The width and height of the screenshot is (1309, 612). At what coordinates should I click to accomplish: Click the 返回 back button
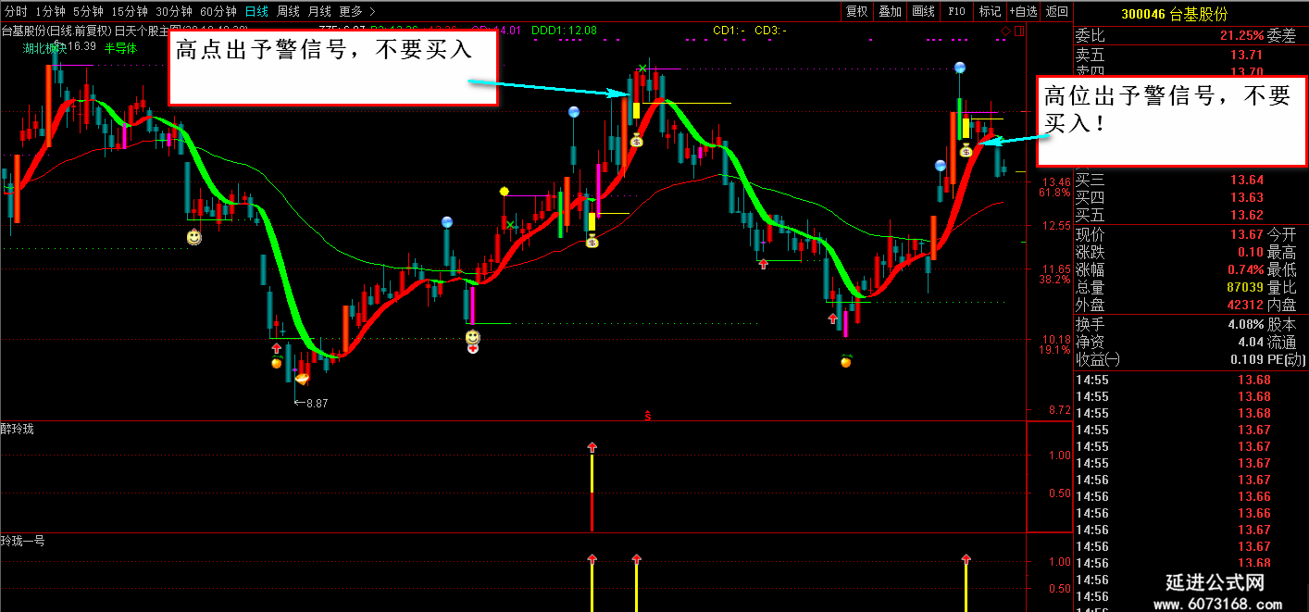(1056, 11)
